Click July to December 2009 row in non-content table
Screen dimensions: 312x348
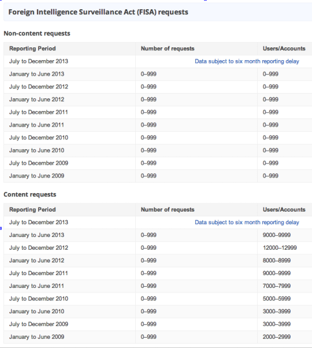click(158, 163)
